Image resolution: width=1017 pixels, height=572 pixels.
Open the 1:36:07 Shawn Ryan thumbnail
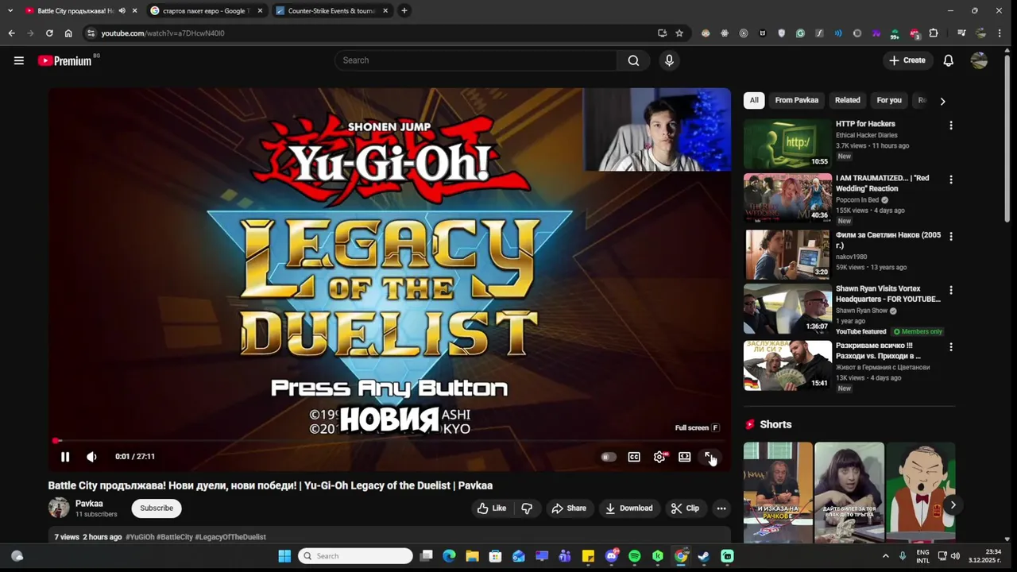[787, 309]
